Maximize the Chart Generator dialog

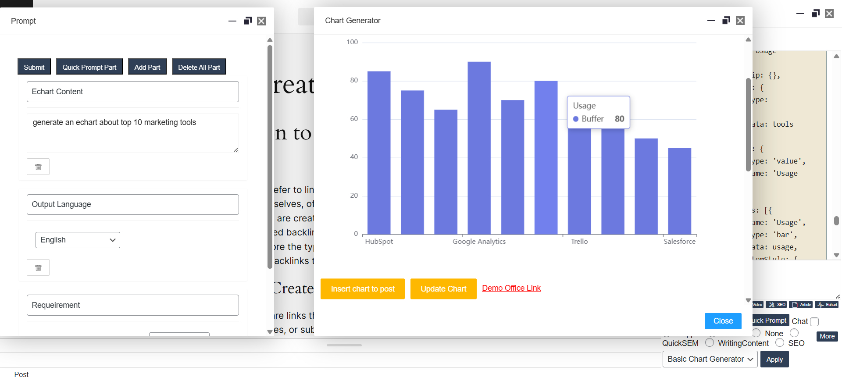pyautogui.click(x=726, y=21)
